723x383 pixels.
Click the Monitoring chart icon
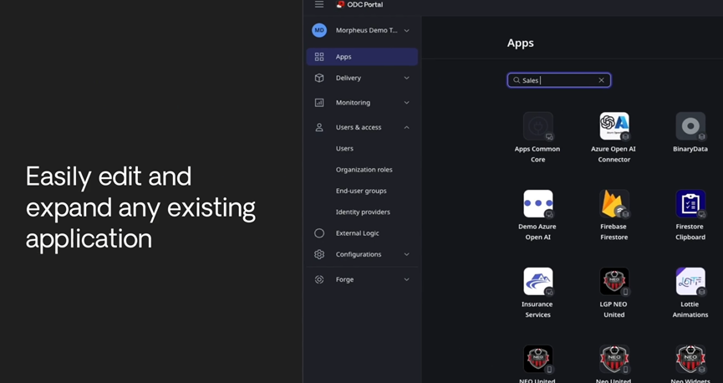coord(319,103)
